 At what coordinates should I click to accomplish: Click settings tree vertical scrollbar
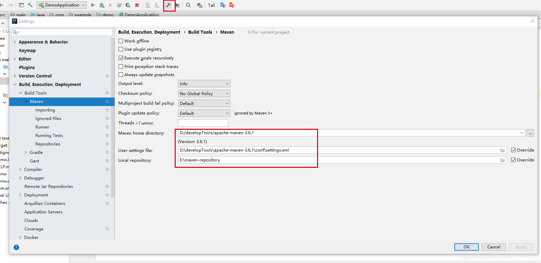click(113, 118)
